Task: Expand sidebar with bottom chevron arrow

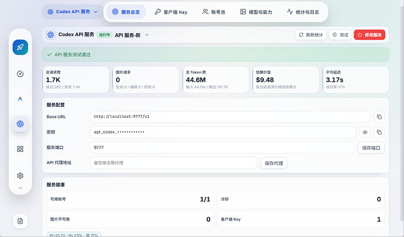Action: 20,188
